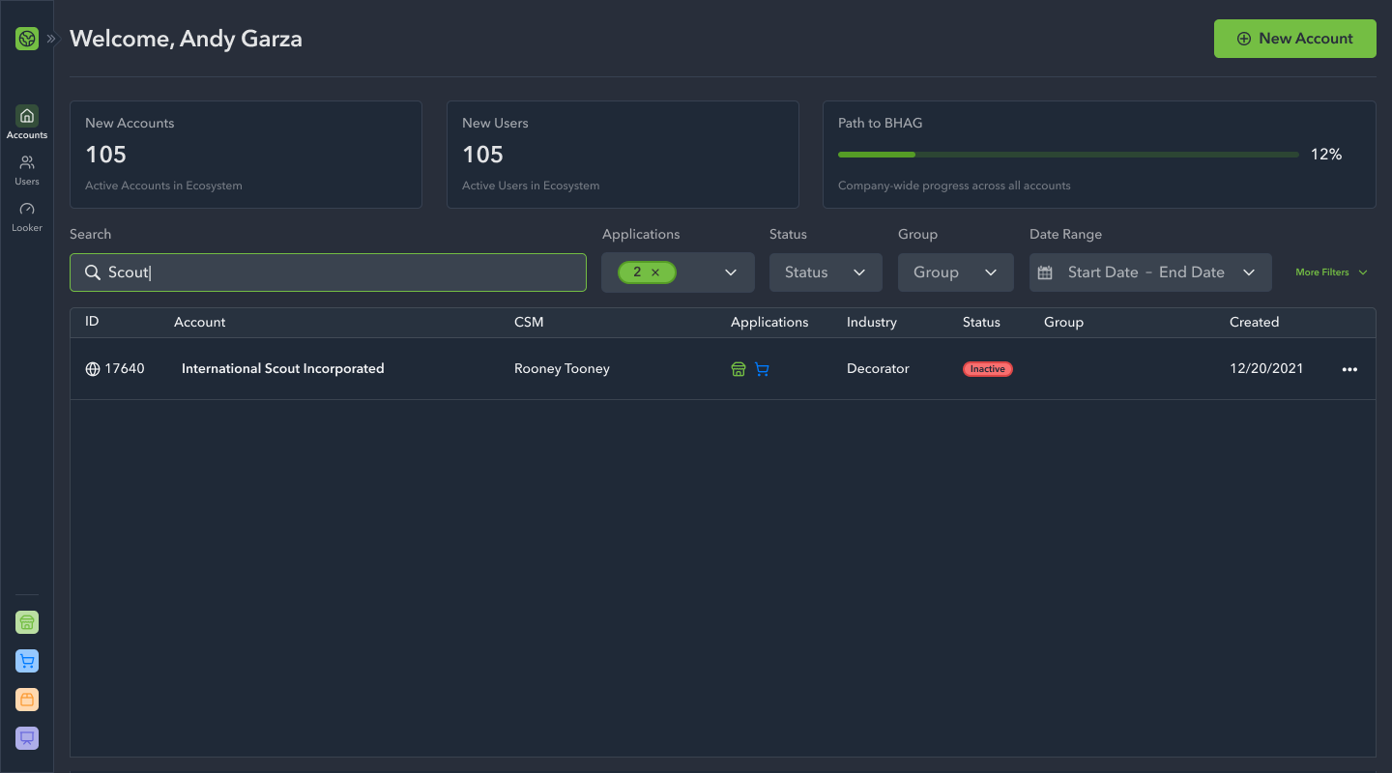Sort by the Account column header
The image size is (1392, 773).
pyautogui.click(x=200, y=322)
